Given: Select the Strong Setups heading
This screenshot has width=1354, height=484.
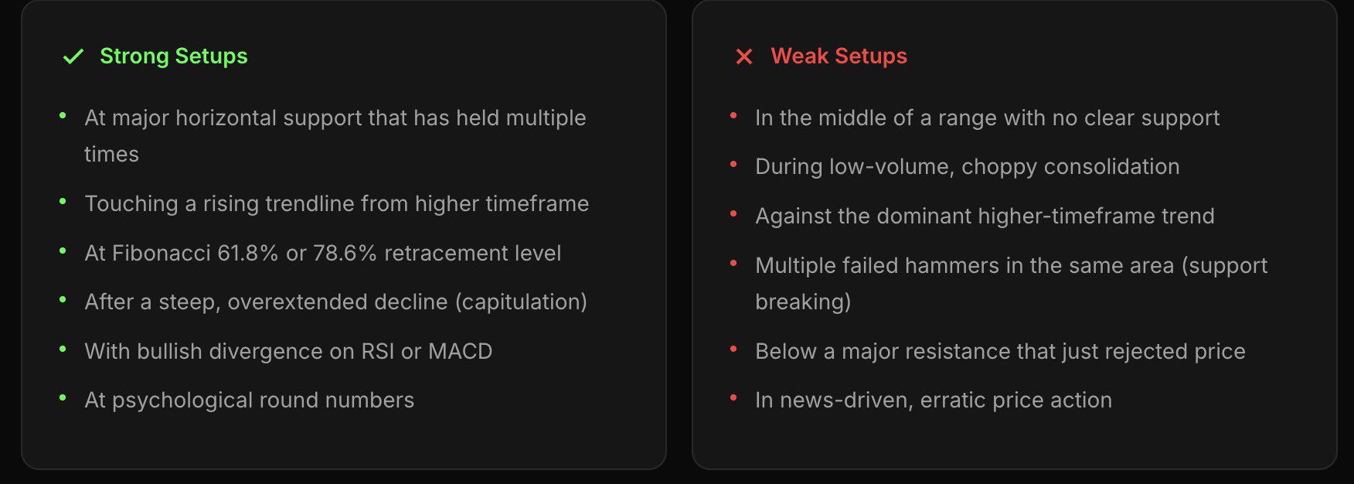Looking at the screenshot, I should pos(174,56).
